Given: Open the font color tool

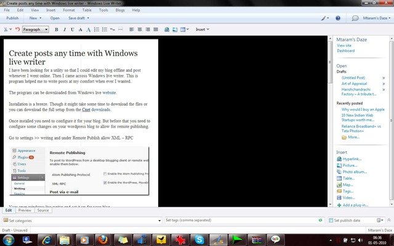Looking at the screenshot, I should pyautogui.click(x=89, y=30).
